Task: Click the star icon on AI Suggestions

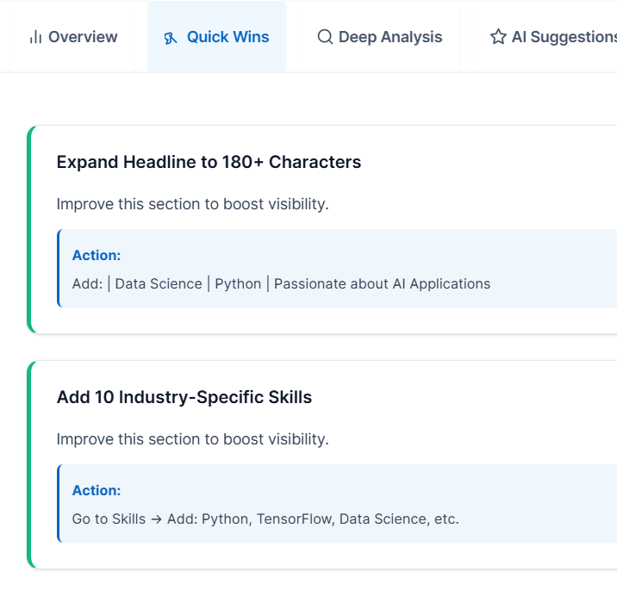Action: 498,37
